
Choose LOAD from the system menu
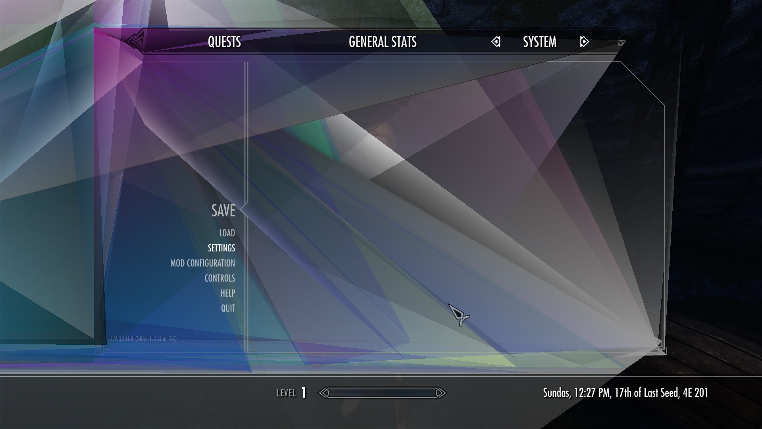click(x=227, y=233)
